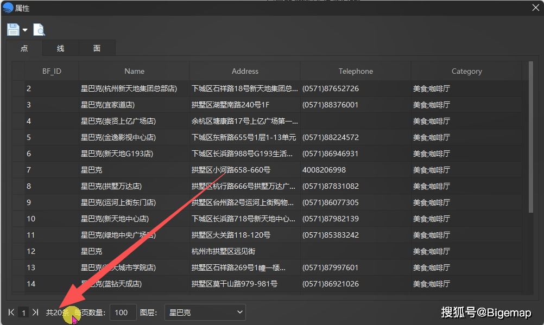544x325 pixels.
Task: Go to the first page
Action: [11, 312]
